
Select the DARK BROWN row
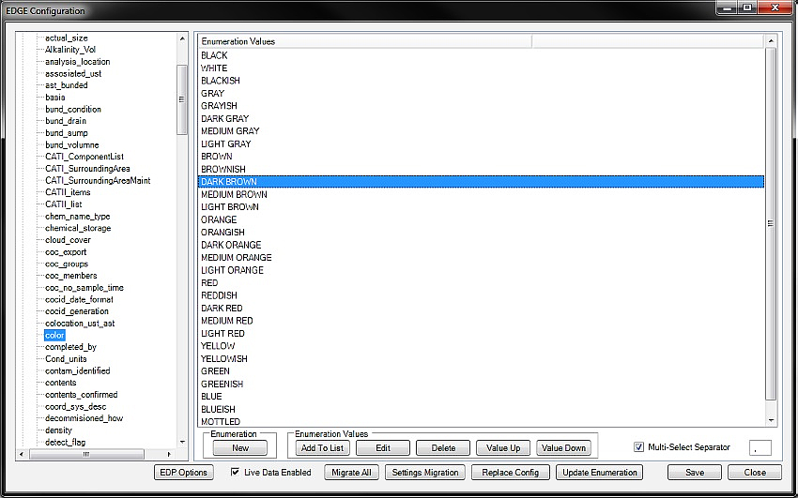481,181
